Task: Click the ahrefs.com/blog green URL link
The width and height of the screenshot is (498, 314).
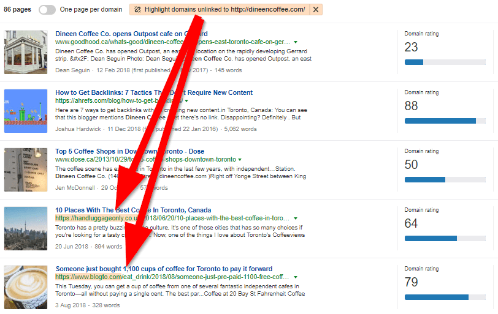Action: (119, 101)
